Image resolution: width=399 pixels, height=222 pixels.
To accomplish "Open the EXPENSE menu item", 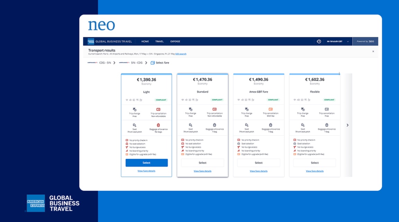I will click(x=175, y=41).
